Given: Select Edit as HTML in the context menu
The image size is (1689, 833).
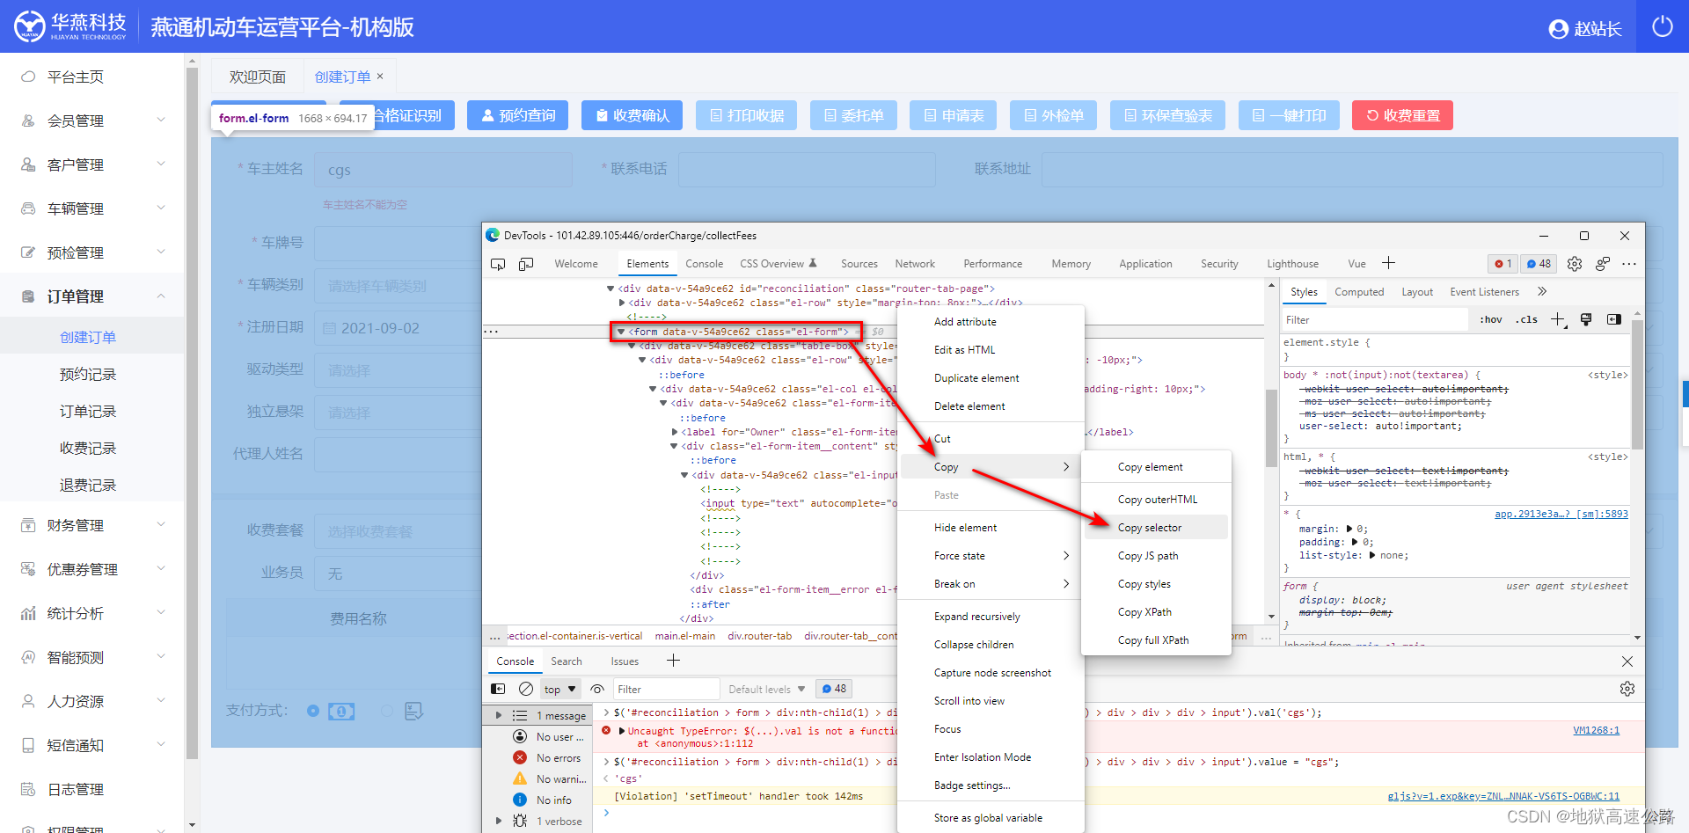Looking at the screenshot, I should (991, 350).
